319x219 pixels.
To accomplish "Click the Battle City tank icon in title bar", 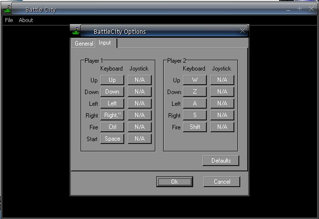I will (7, 9).
